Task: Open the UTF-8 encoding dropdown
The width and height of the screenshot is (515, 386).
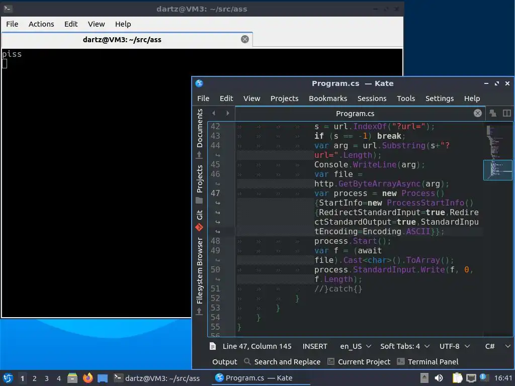Action: click(455, 346)
